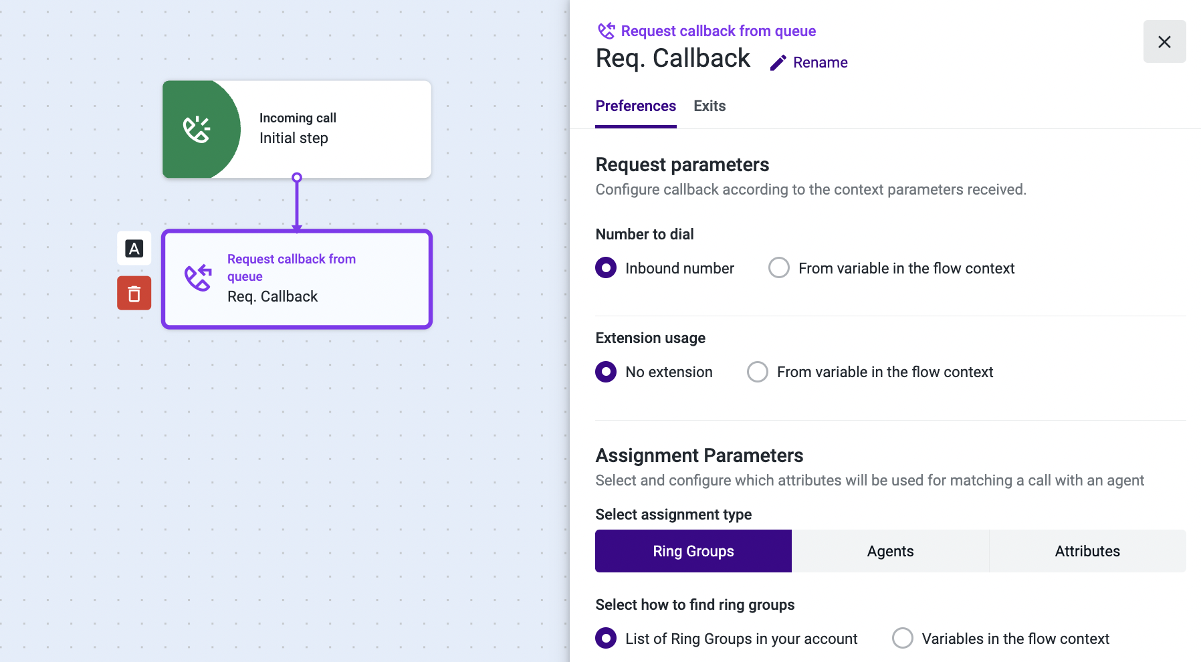The width and height of the screenshot is (1201, 662).
Task: Open the Preferences tab
Action: pos(635,106)
